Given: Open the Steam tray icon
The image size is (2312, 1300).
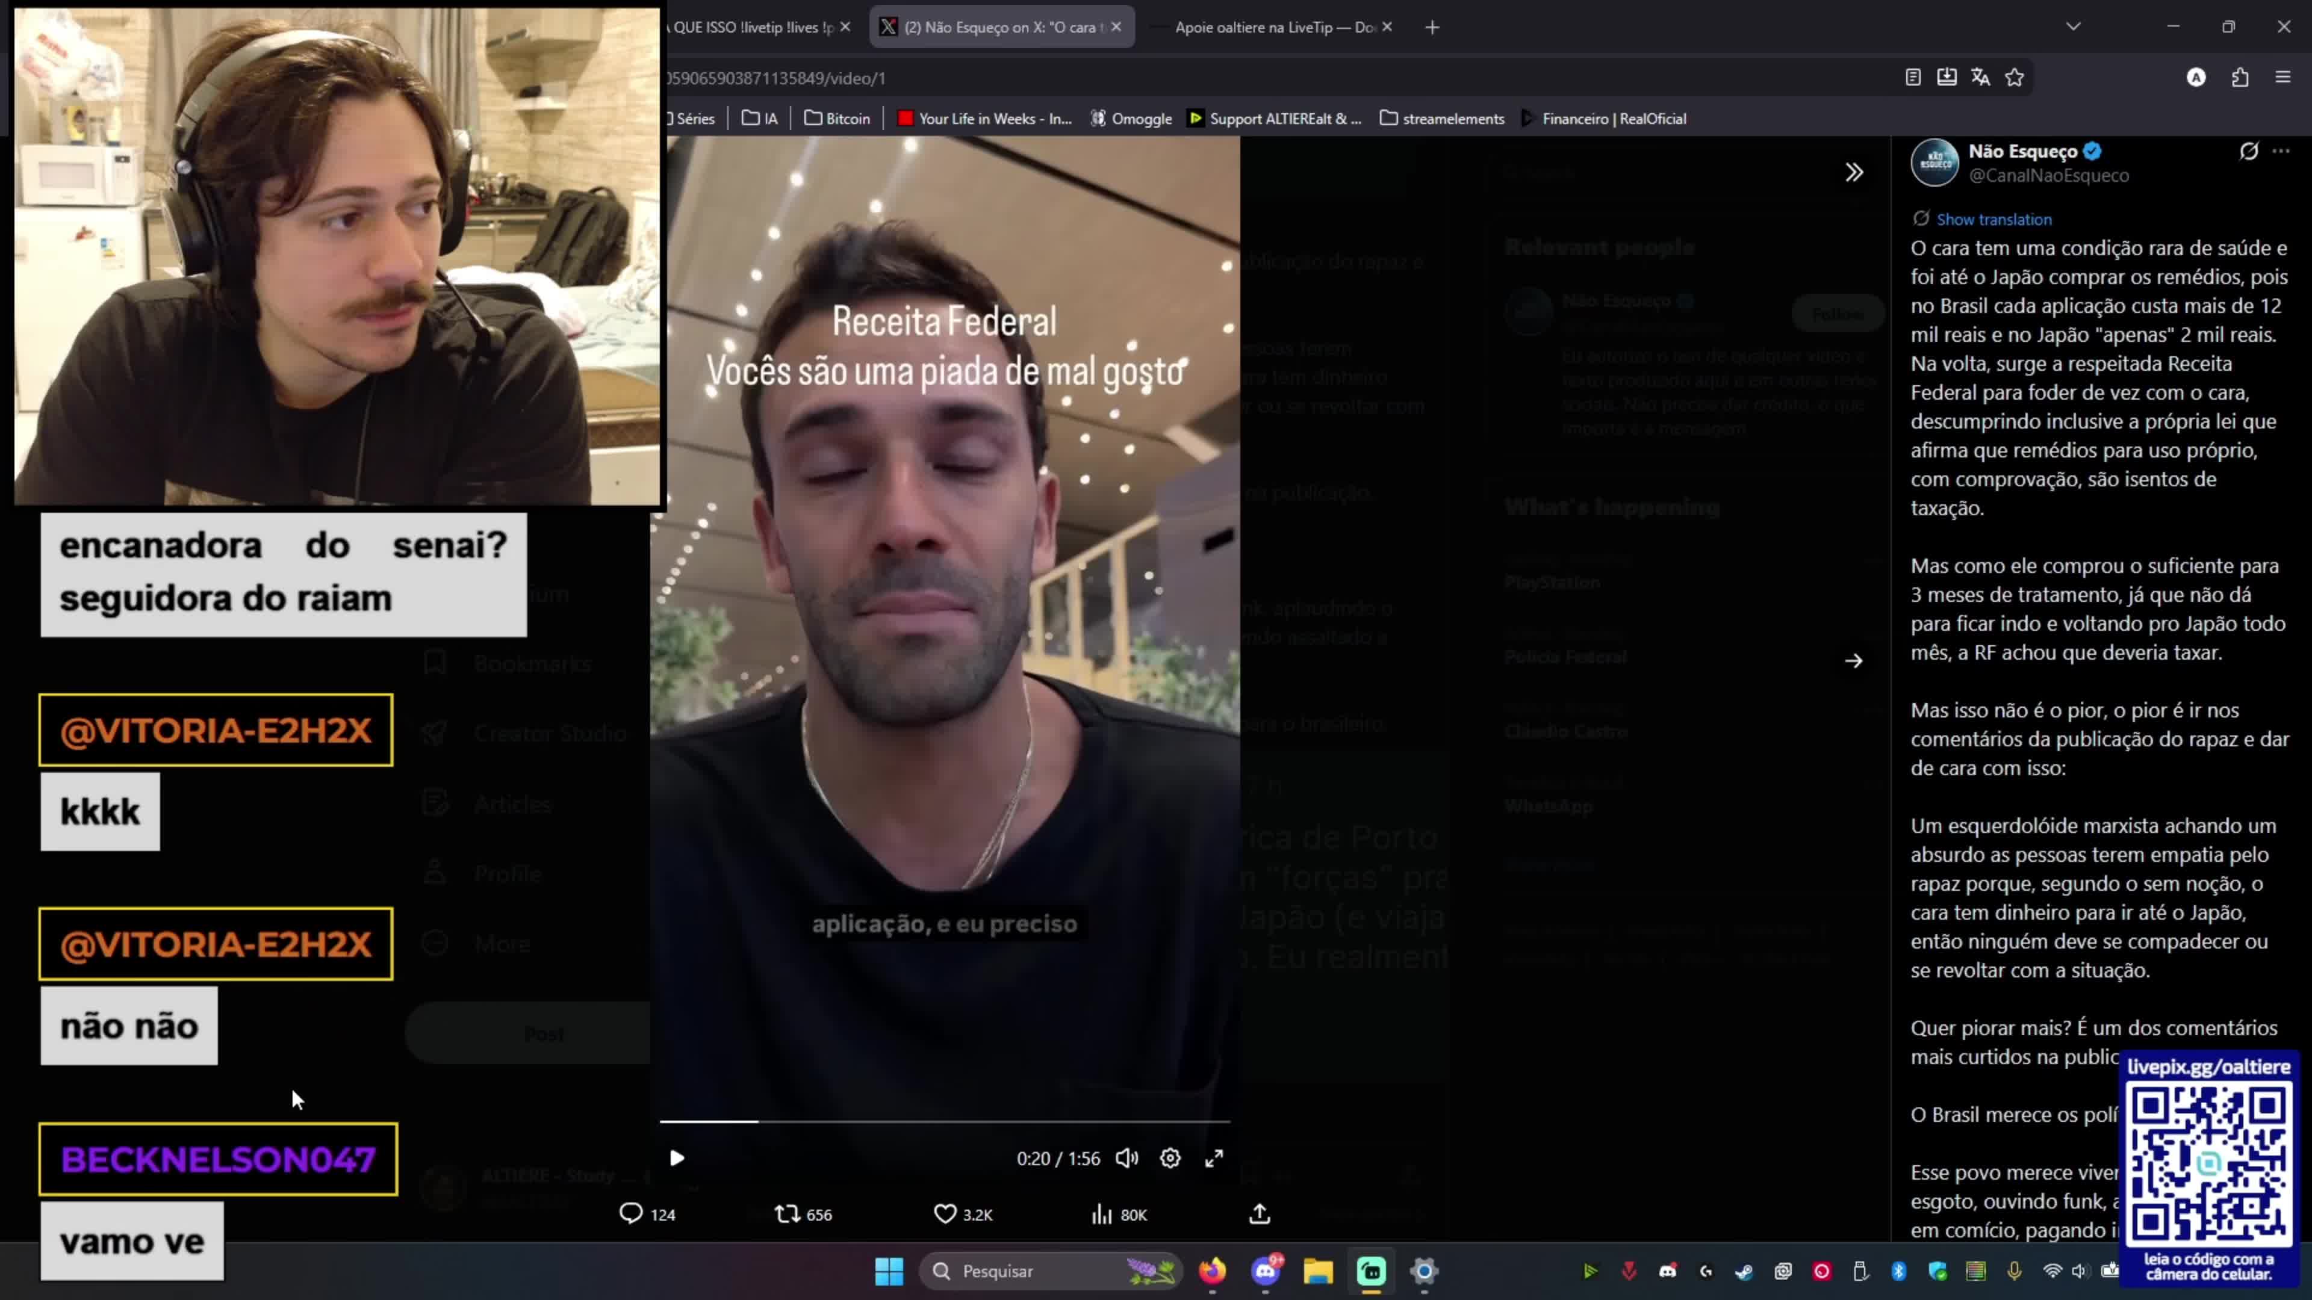Looking at the screenshot, I should [x=1744, y=1271].
